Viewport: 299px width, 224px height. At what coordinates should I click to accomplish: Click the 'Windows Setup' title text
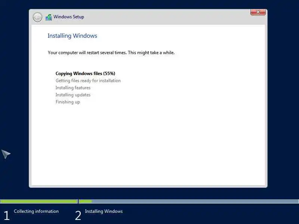[69, 17]
